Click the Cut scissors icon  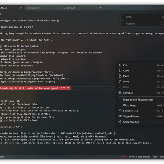(120, 65)
